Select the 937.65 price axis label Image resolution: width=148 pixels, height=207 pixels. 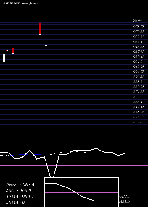click(x=139, y=52)
